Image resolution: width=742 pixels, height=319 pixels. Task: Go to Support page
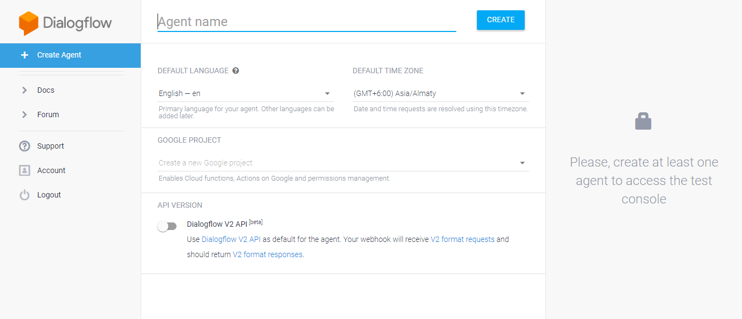(51, 146)
